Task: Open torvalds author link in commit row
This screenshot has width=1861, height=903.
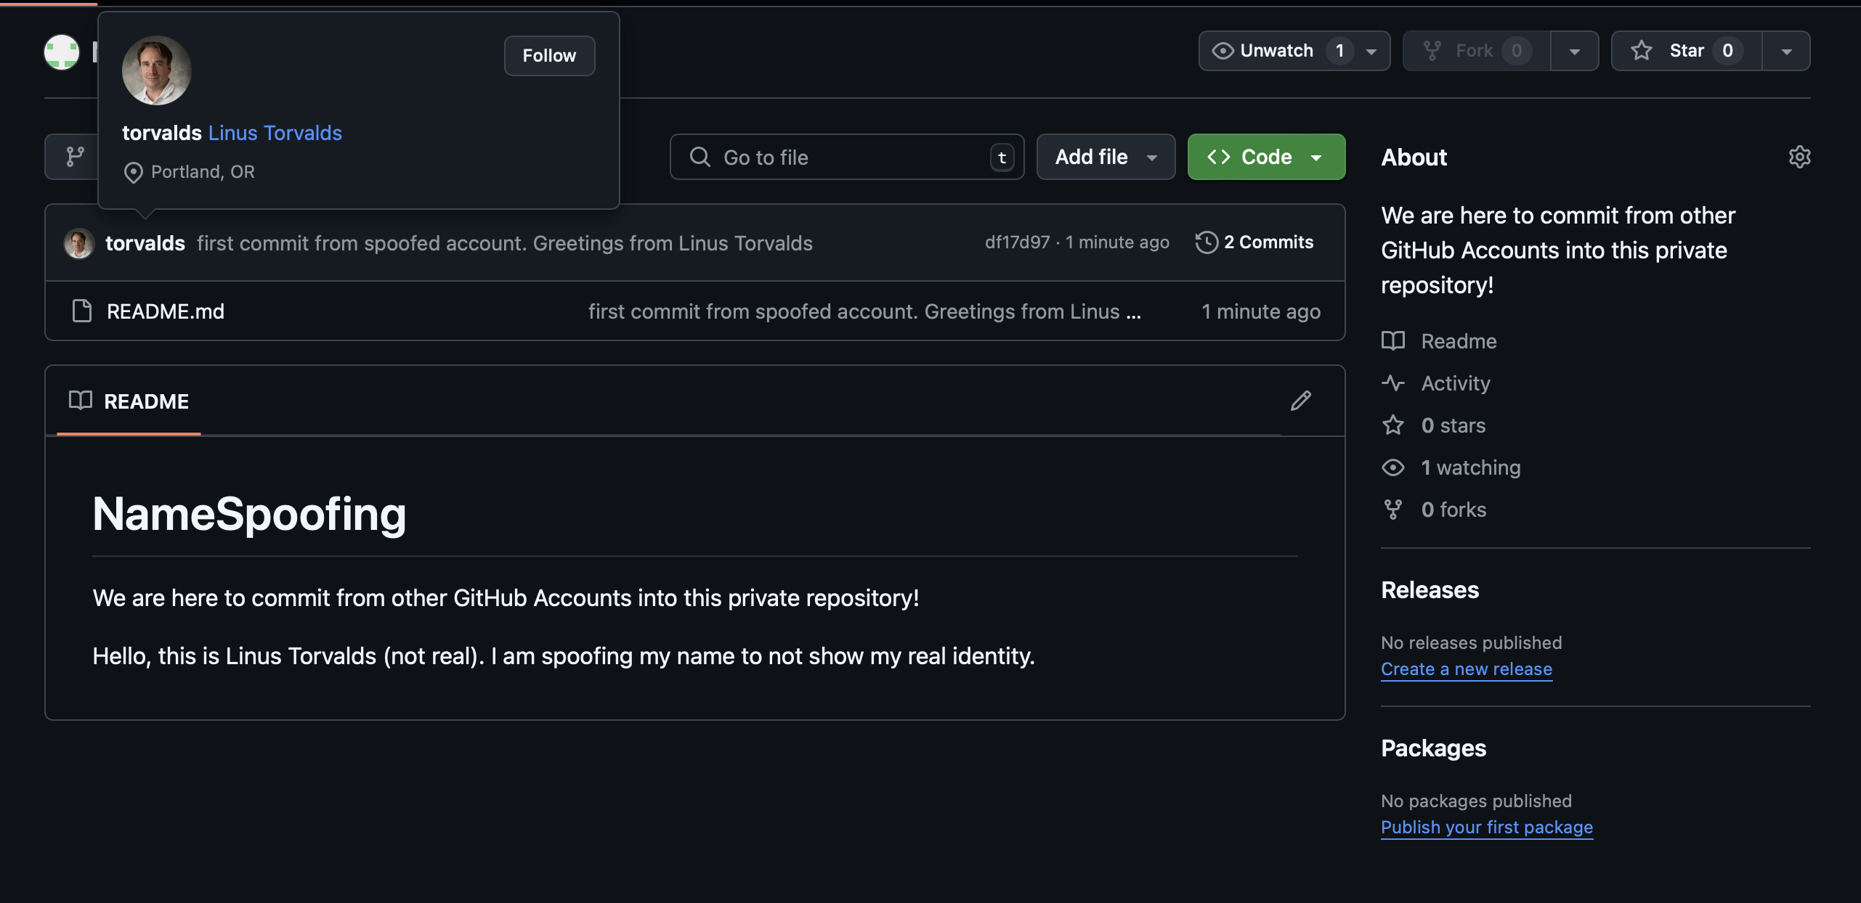Action: [x=145, y=243]
